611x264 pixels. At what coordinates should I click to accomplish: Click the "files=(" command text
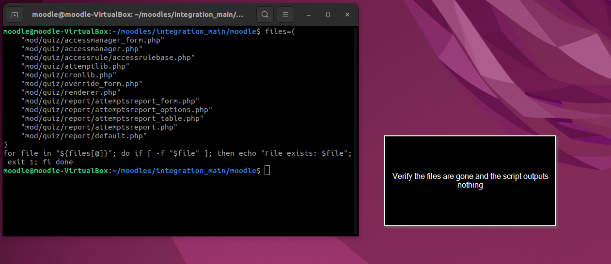[280, 31]
